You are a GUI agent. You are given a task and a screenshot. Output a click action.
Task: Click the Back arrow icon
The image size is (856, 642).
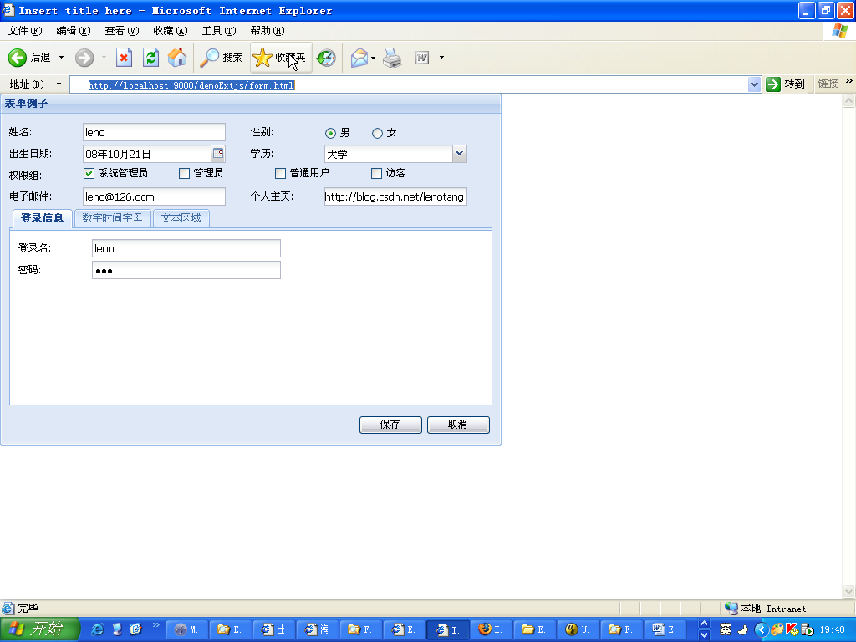coord(18,58)
